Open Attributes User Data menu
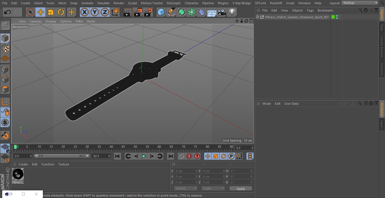Viewport: 385px width, 198px height. click(291, 104)
